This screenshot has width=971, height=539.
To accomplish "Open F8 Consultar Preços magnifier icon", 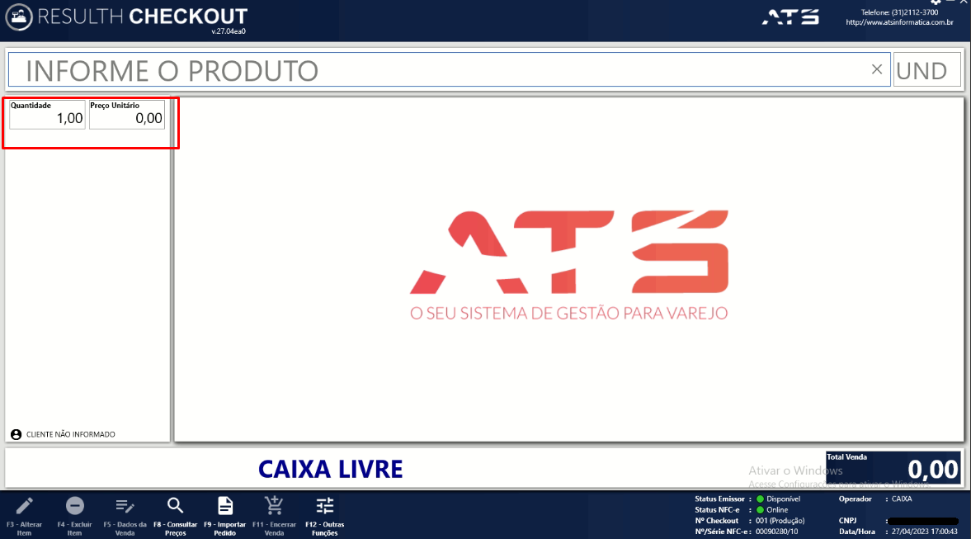I will 175,506.
